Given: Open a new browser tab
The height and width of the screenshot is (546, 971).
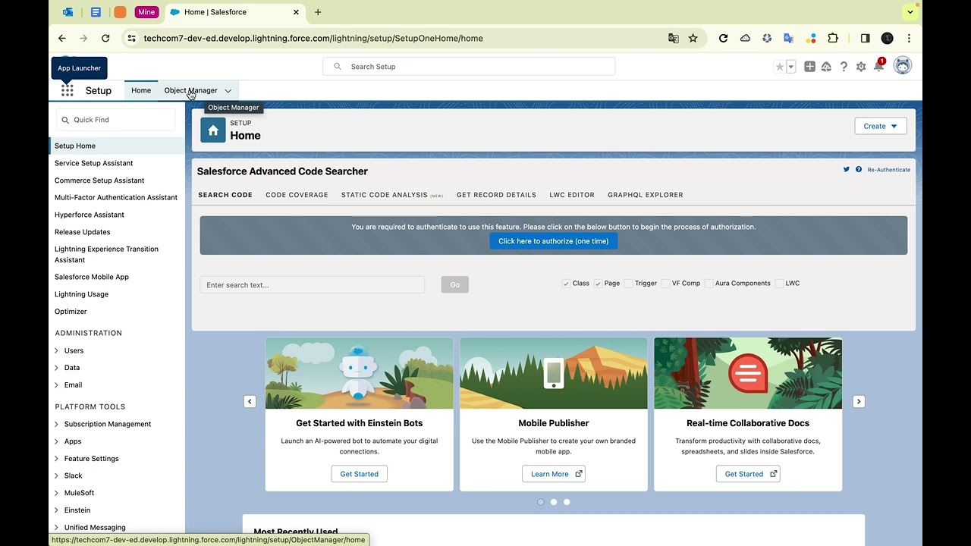Looking at the screenshot, I should (x=318, y=12).
